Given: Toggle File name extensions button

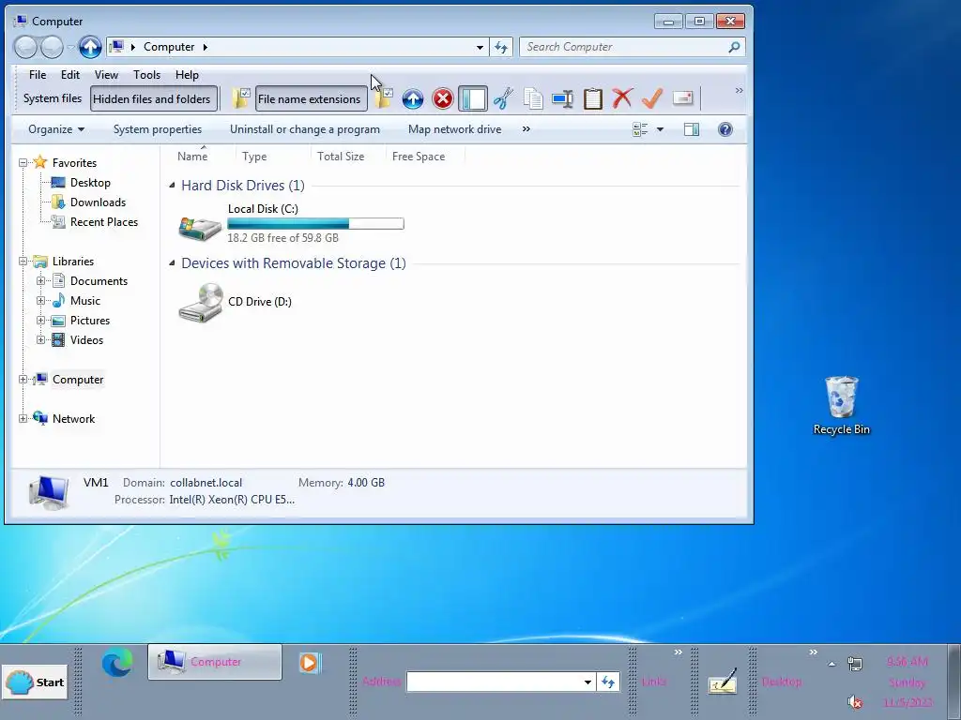Looking at the screenshot, I should [311, 98].
